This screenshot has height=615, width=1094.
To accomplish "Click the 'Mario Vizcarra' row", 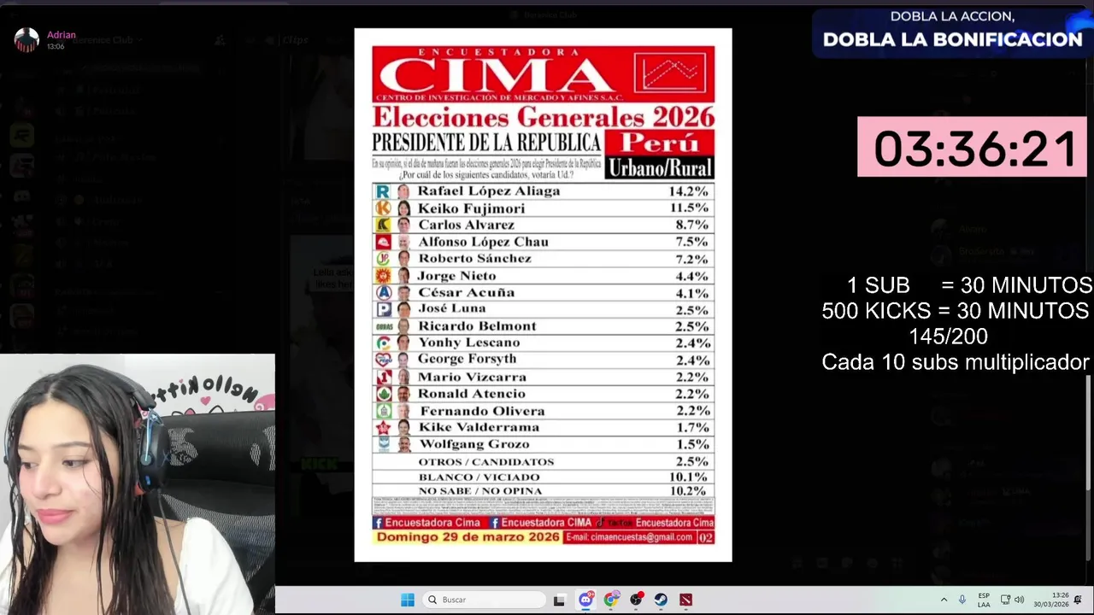I will point(543,377).
